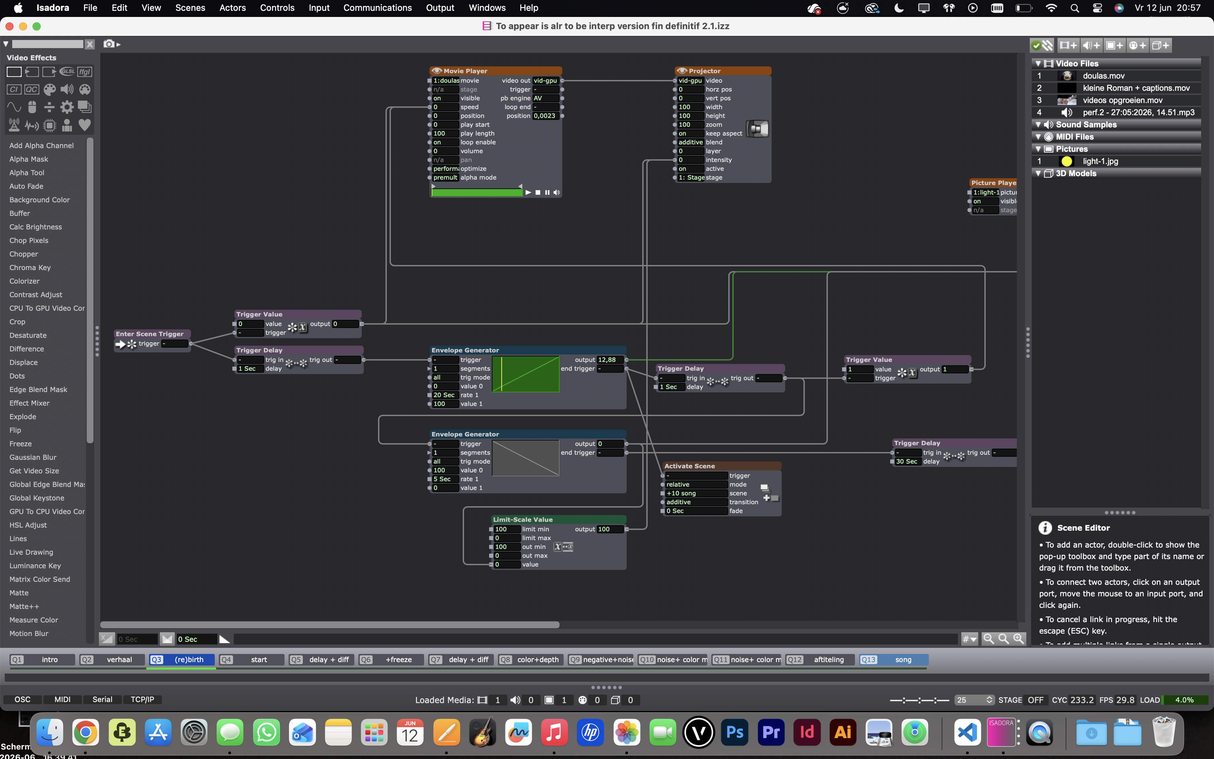Click the Movie Player green progress bar
The image size is (1214, 759).
477,193
